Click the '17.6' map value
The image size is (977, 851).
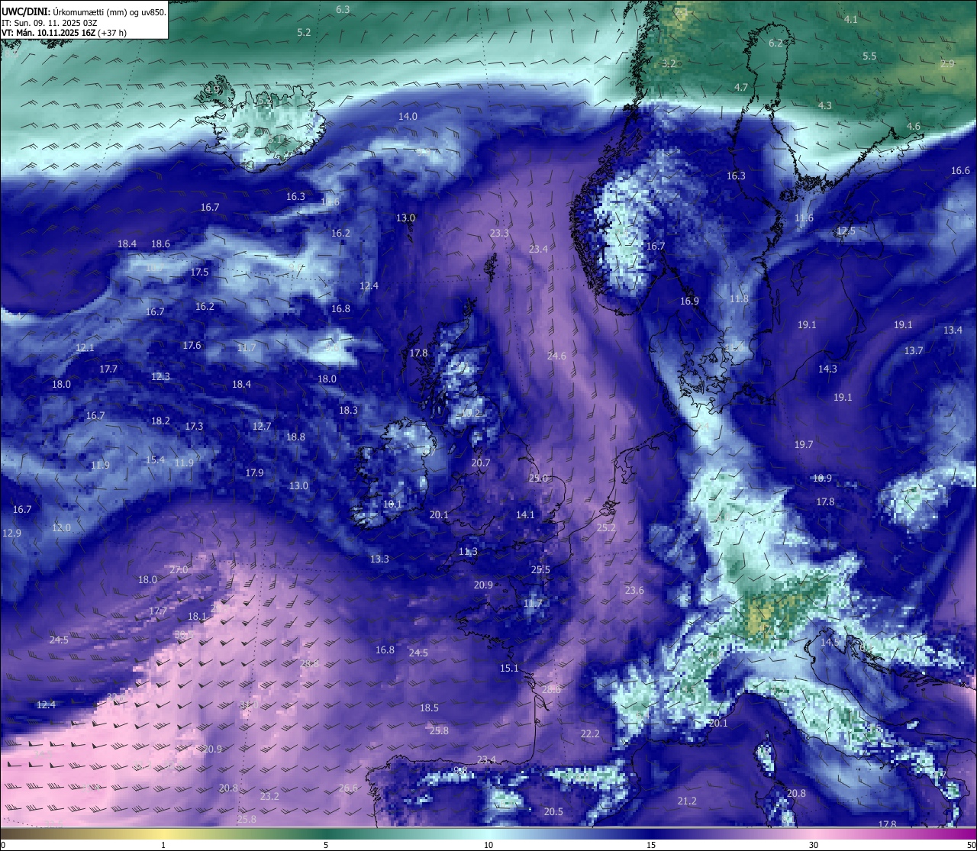(192, 345)
